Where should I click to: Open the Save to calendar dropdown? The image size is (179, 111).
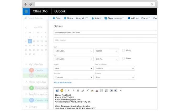[115, 68]
